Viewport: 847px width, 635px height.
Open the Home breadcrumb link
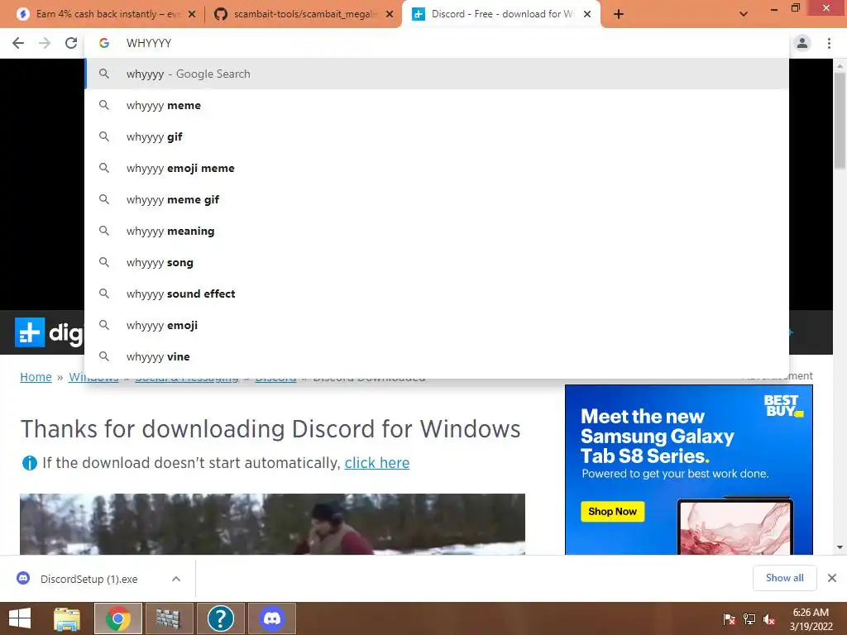coord(36,377)
